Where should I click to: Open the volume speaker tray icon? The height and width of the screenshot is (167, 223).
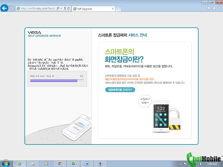tap(201, 164)
